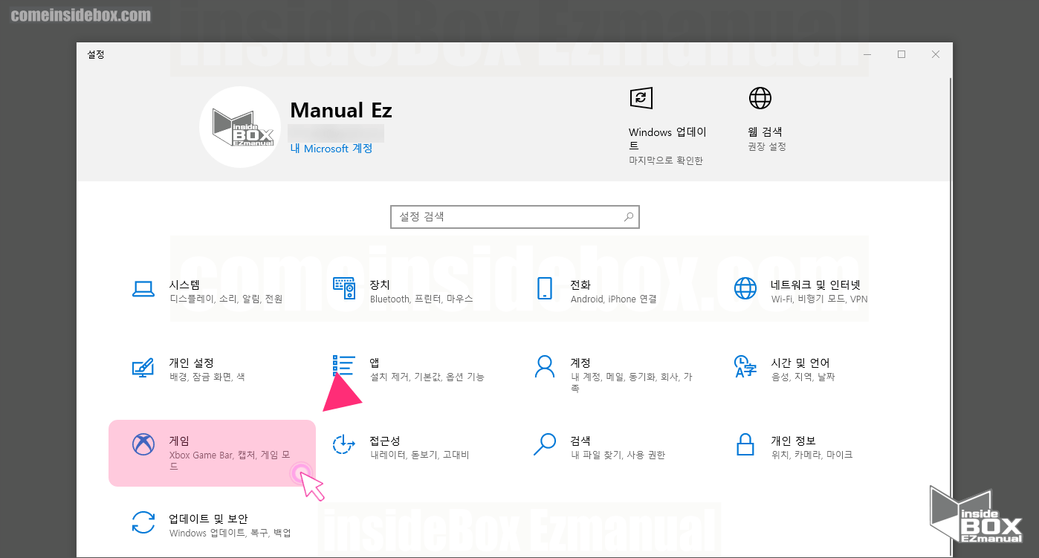
Task: Open the Devices keyboard-speaker icon
Action: [343, 288]
